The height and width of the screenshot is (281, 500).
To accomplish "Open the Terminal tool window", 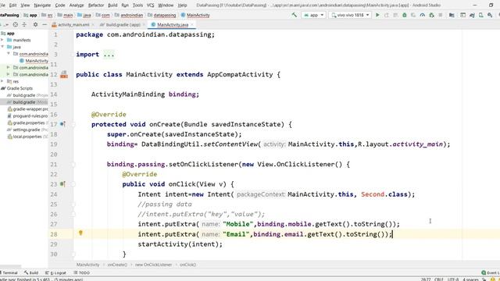I will pyautogui.click(x=9, y=272).
